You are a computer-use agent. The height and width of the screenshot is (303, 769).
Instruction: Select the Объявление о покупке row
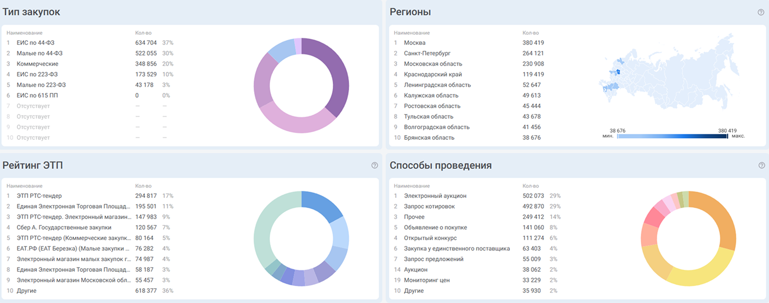[477, 228]
